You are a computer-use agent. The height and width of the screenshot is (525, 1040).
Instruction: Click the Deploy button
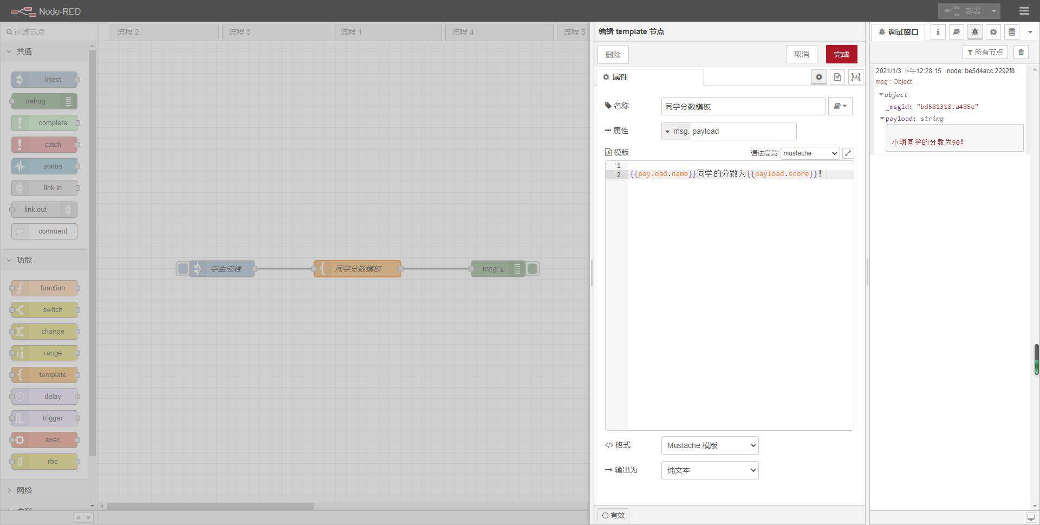pyautogui.click(x=963, y=11)
